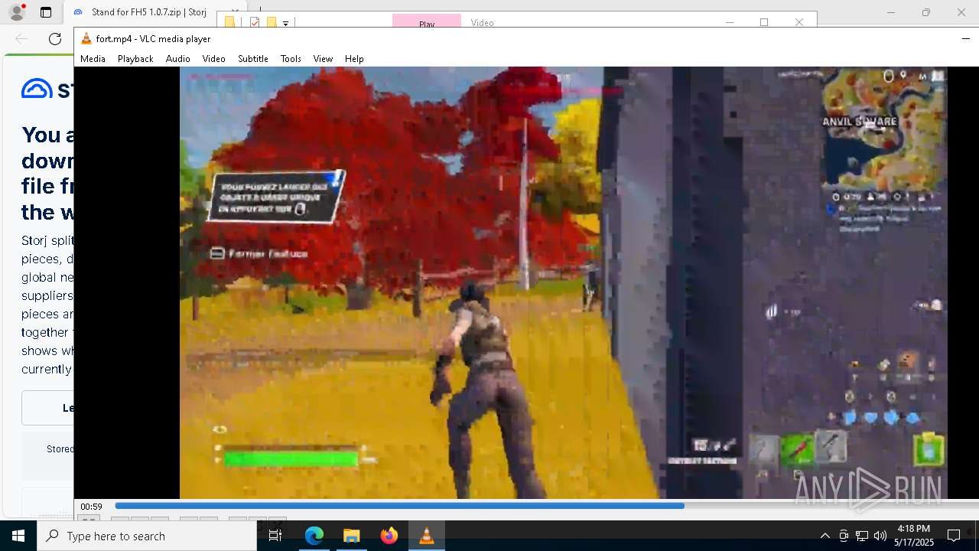Screen dimensions: 979x551
Task: Open the browser profile avatar icon
Action: 17,12
